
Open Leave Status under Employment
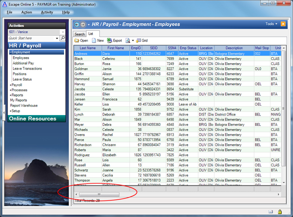coord(22,79)
